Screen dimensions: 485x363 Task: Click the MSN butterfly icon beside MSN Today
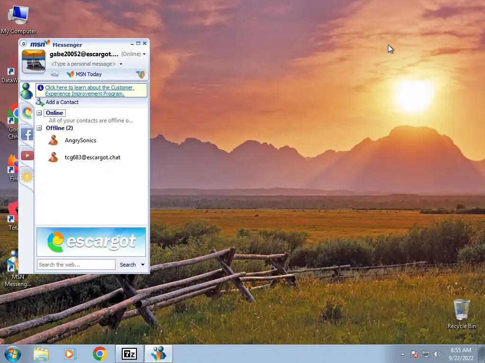(70, 74)
